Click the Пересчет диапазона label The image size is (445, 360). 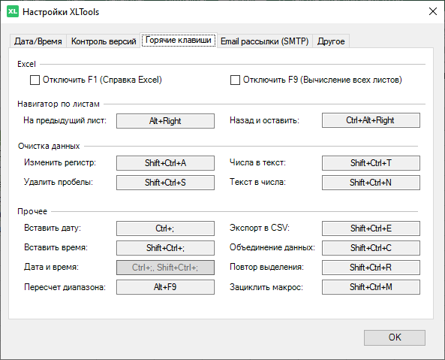point(65,287)
